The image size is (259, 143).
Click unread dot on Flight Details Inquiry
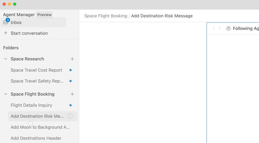click(x=71, y=105)
